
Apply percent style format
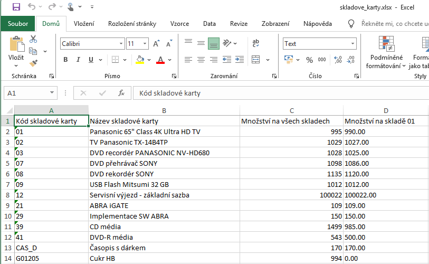pos(309,60)
